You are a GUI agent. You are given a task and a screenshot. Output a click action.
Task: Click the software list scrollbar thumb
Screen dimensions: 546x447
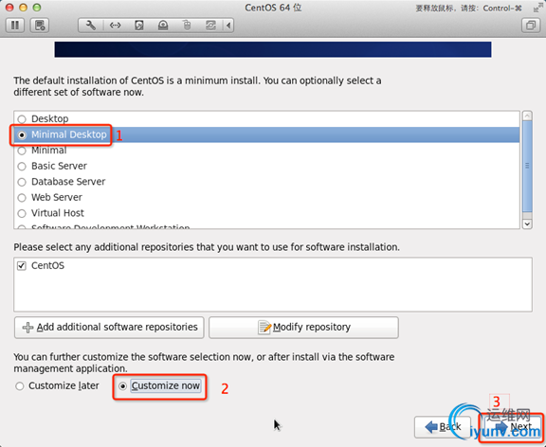click(x=527, y=167)
